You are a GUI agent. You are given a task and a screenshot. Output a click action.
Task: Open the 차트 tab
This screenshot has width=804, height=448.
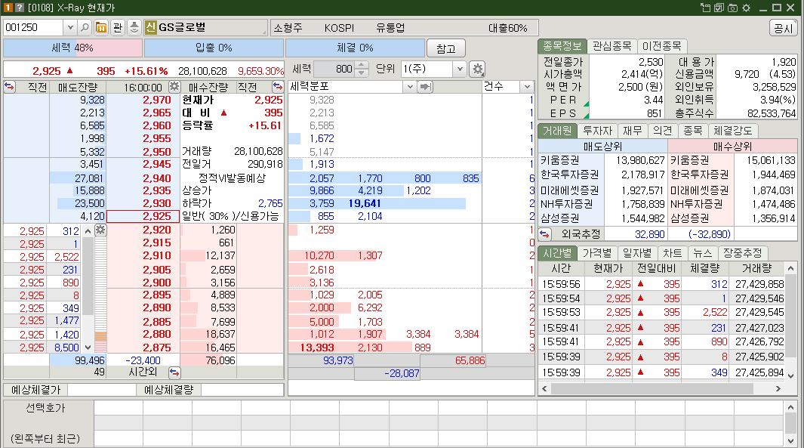pos(672,253)
